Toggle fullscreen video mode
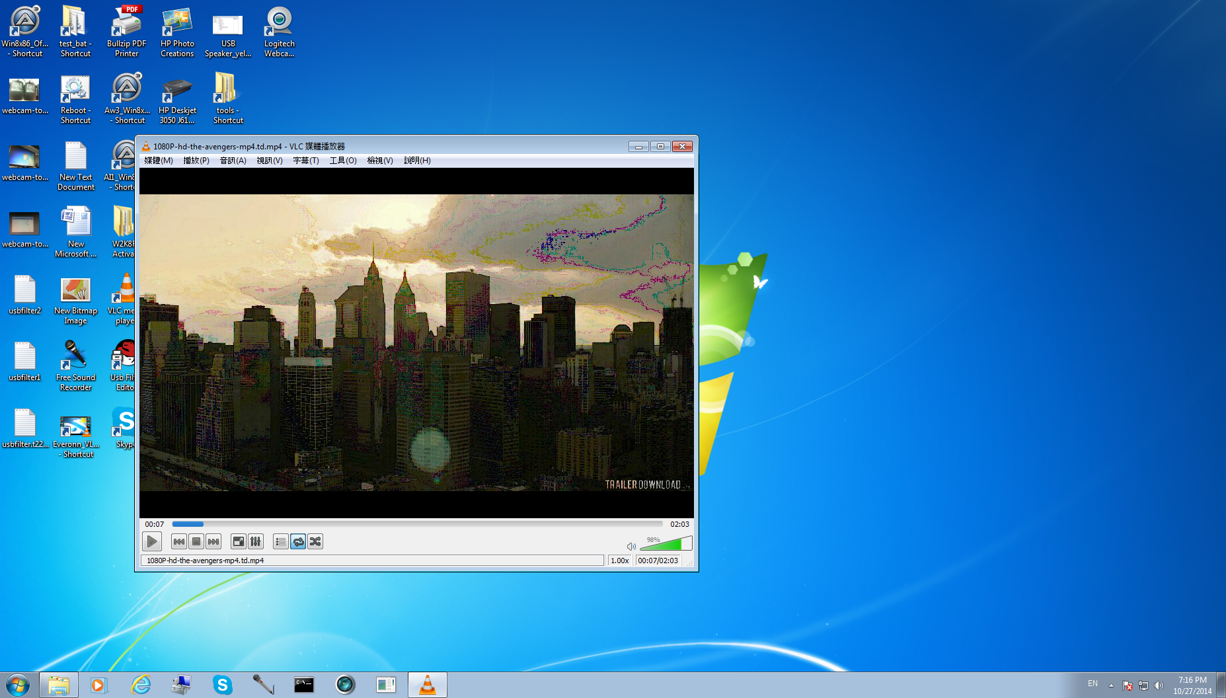Viewport: 1226px width, 698px height. click(x=238, y=542)
